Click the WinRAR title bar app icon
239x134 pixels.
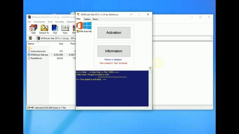click(29, 17)
